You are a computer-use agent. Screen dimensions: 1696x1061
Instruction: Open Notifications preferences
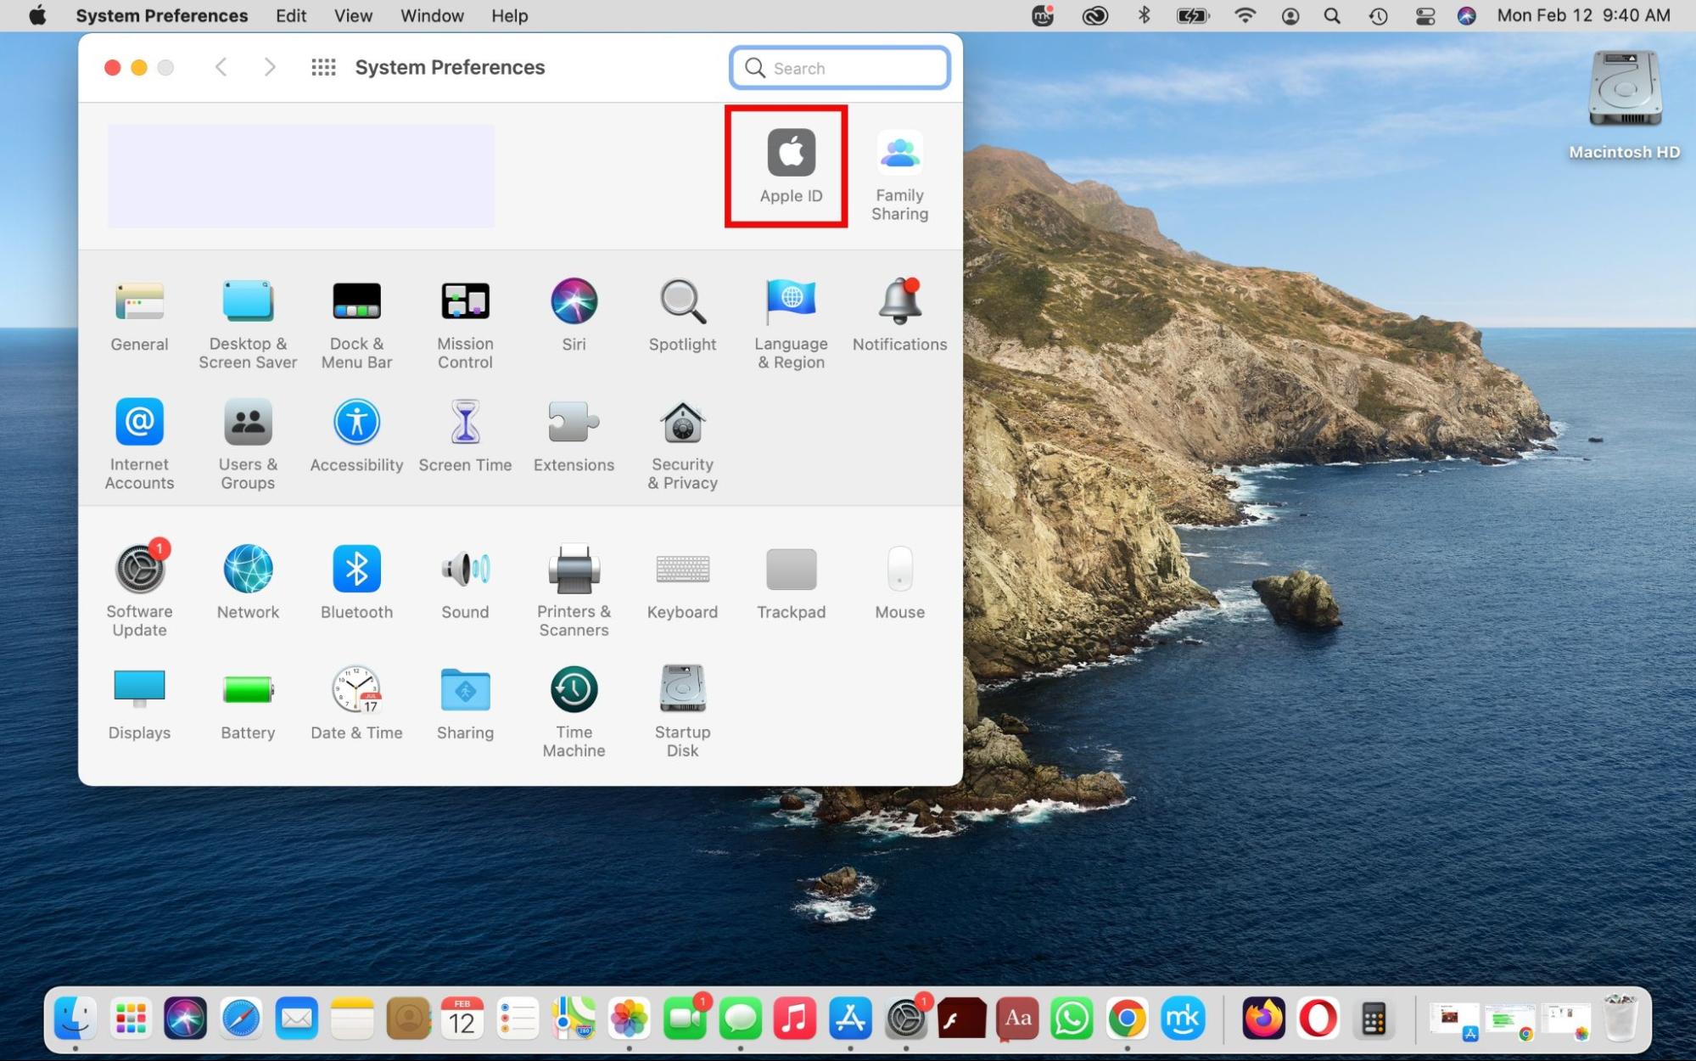tap(899, 315)
